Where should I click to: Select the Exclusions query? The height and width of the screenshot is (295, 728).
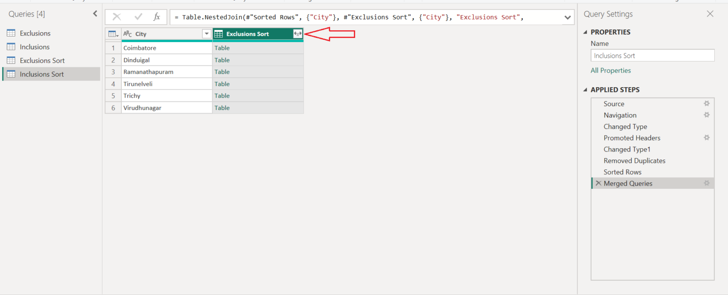(x=51, y=33)
